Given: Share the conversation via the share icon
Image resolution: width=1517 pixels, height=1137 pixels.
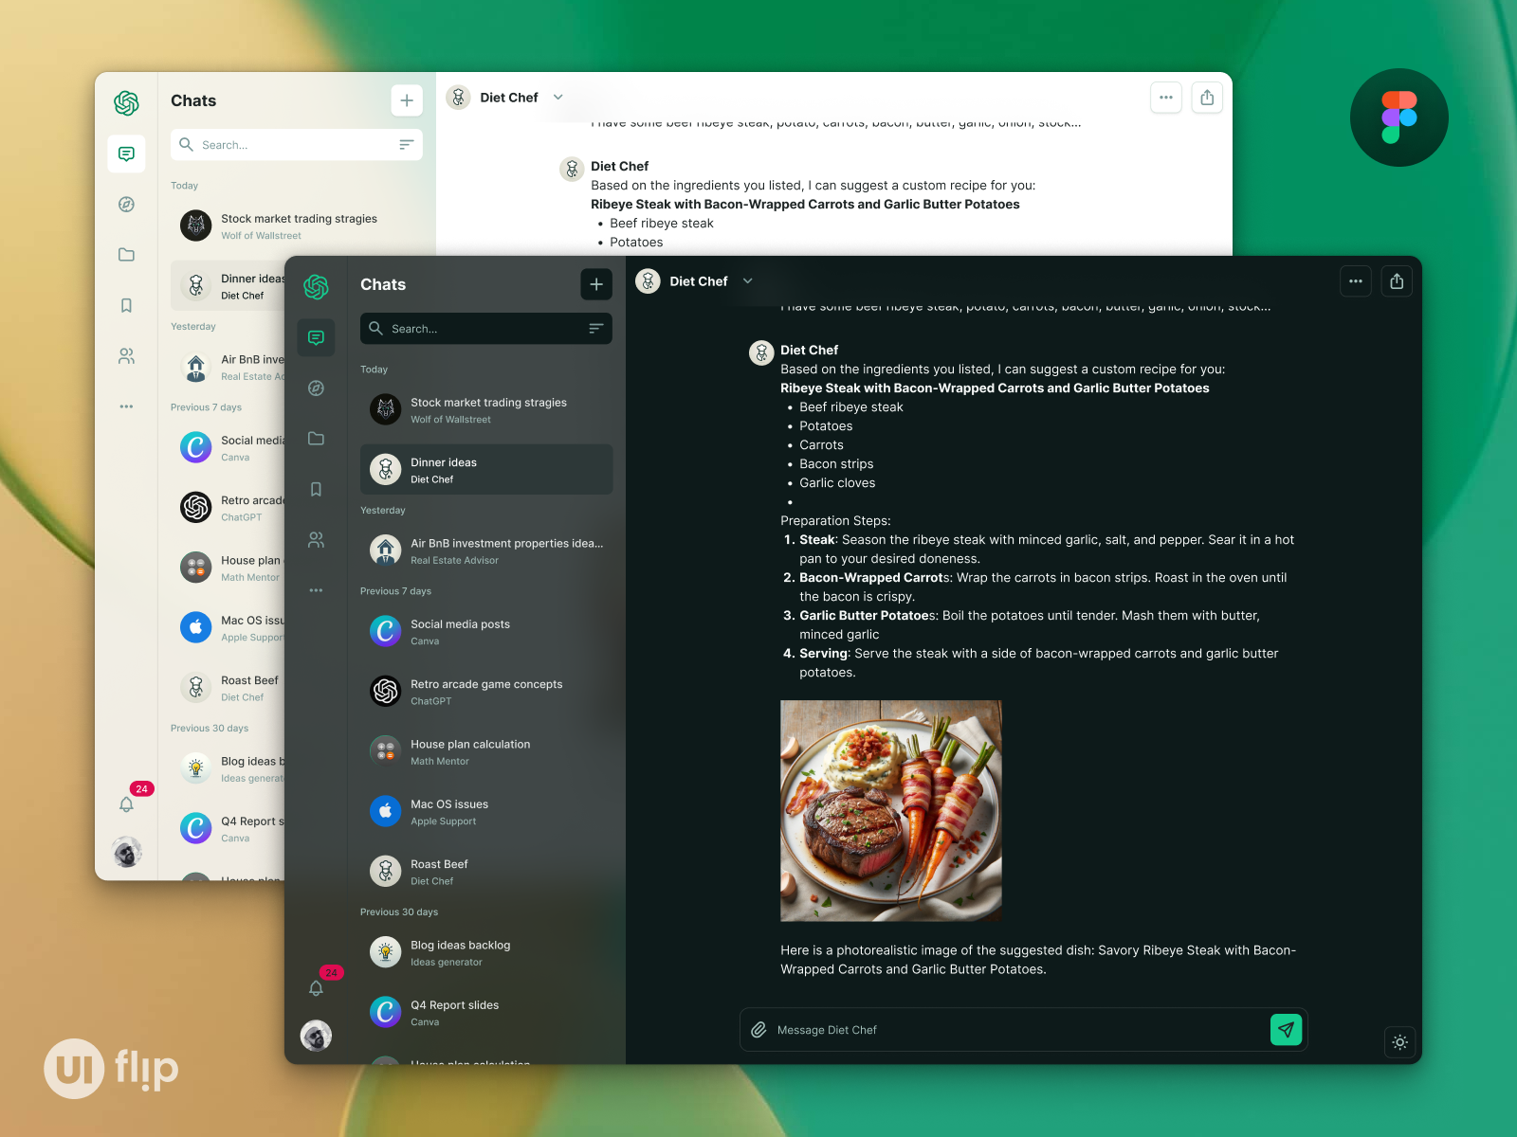Looking at the screenshot, I should (1397, 280).
